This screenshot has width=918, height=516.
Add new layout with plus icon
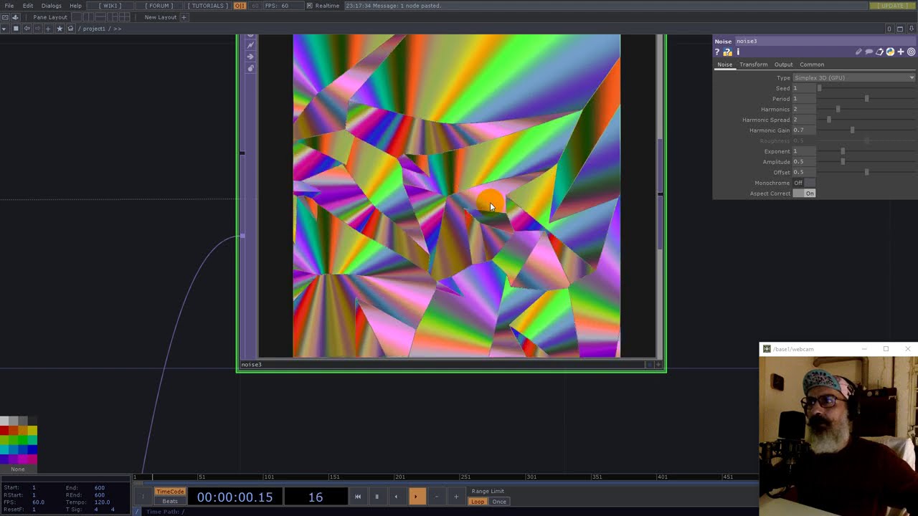pyautogui.click(x=184, y=17)
